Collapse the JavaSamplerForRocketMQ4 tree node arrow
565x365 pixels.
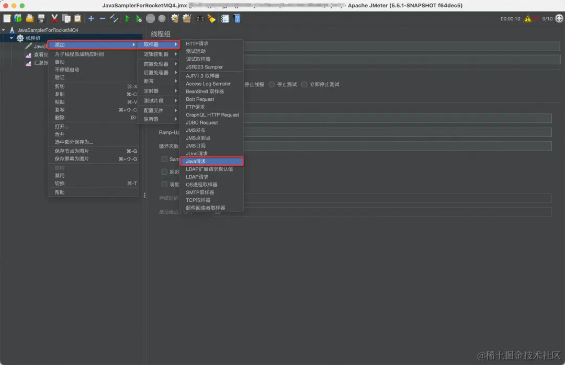coord(3,30)
